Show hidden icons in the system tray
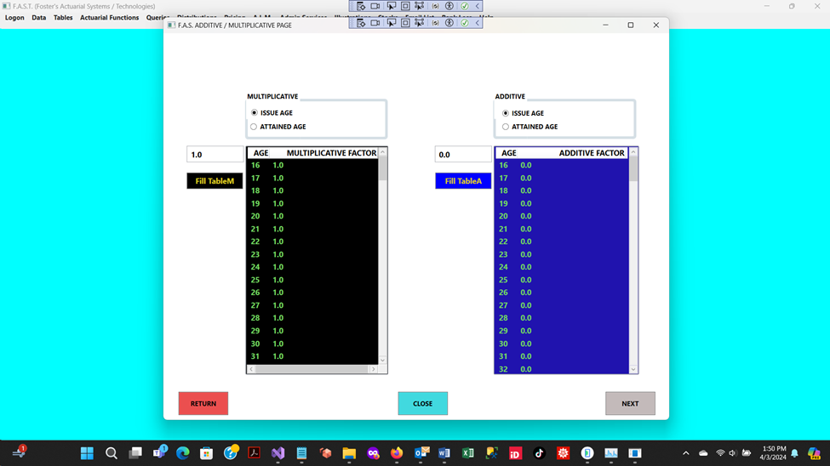830x466 pixels. point(685,453)
